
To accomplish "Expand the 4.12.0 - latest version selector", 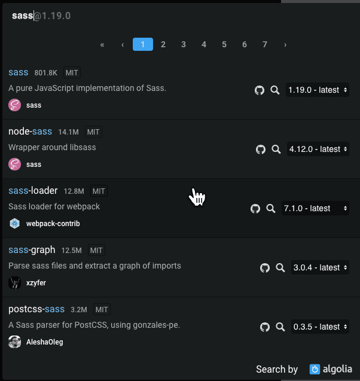I will 318,149.
